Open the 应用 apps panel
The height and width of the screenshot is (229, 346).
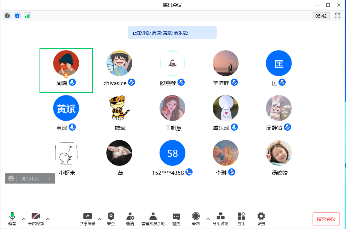241,219
